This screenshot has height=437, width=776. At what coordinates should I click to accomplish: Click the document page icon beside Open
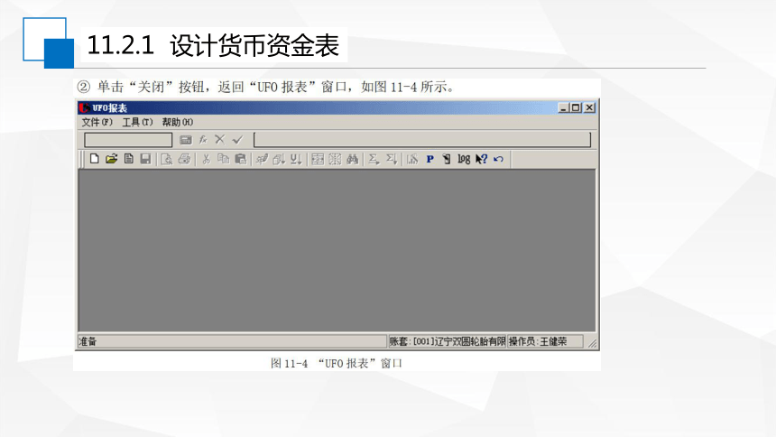click(129, 159)
